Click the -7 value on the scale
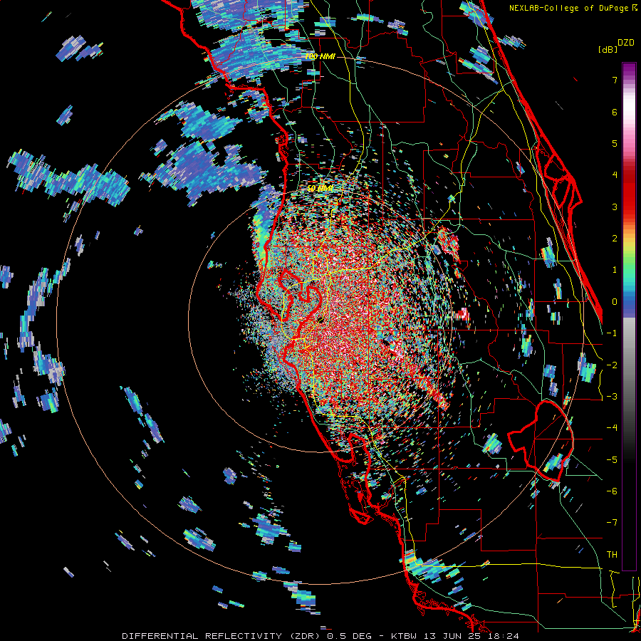This screenshot has width=641, height=641. pos(612,523)
